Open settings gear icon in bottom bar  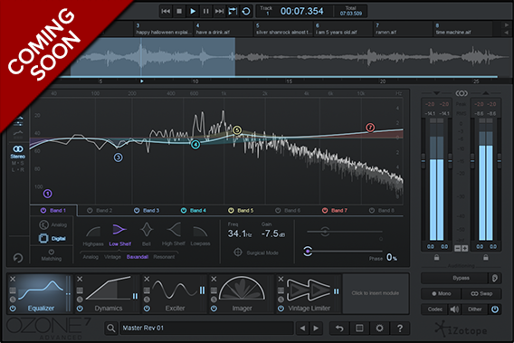pos(379,328)
